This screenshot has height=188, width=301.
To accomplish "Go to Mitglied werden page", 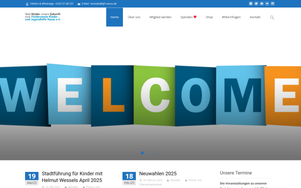I will point(161,17).
